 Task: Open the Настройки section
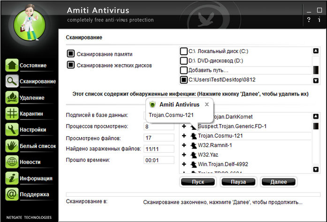[x=33, y=130]
